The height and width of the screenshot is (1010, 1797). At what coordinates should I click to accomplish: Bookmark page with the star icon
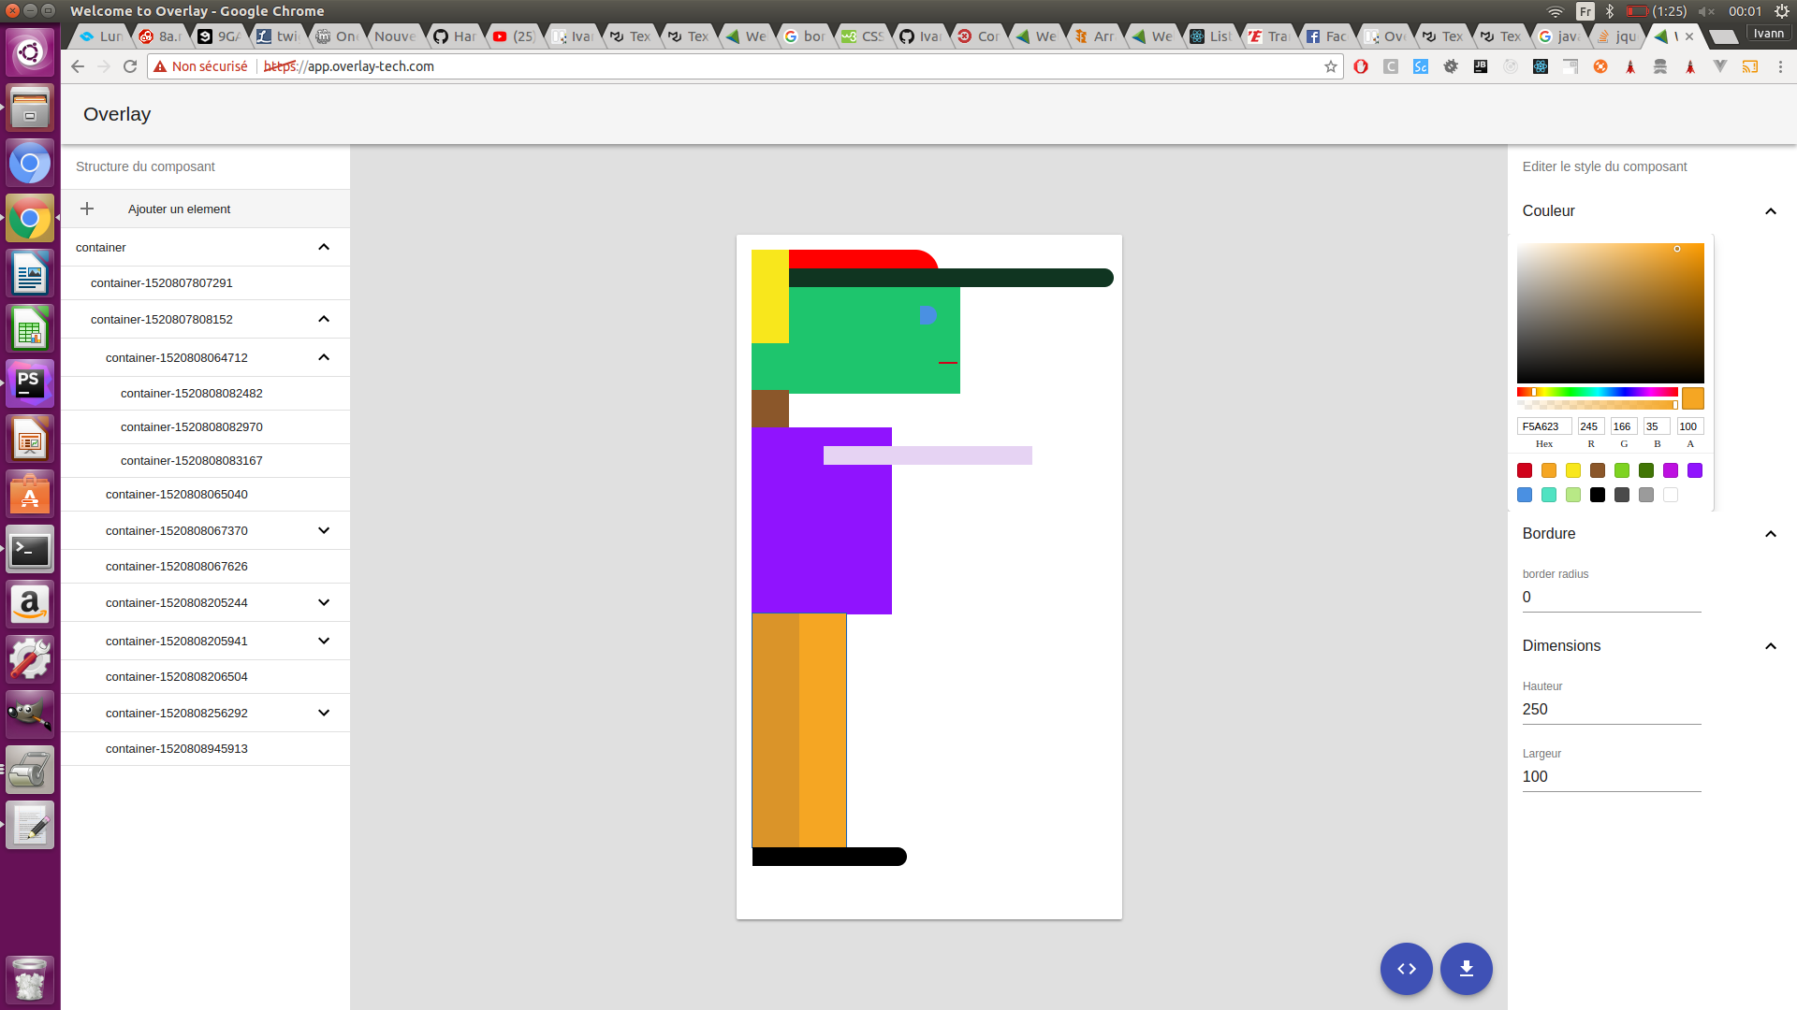1330,66
